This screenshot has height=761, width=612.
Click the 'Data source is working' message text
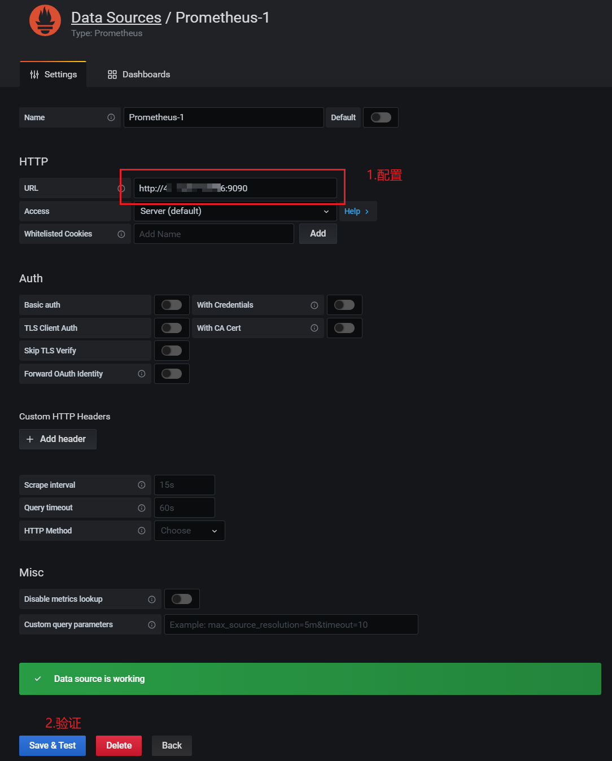[x=99, y=679]
